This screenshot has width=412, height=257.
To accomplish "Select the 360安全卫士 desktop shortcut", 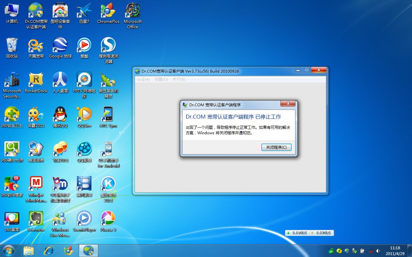I will click(x=12, y=118).
